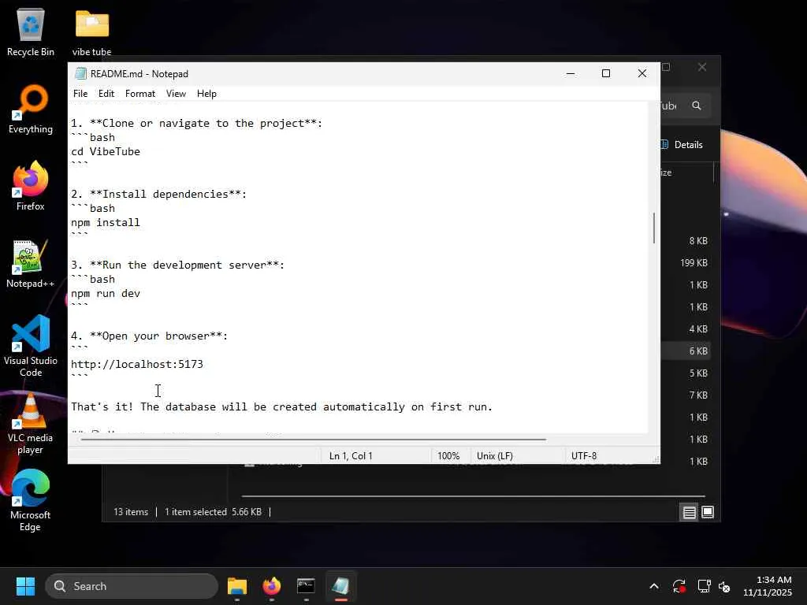Screen dimensions: 807x605
Task: Open the clock and date flyout
Action: point(768,586)
